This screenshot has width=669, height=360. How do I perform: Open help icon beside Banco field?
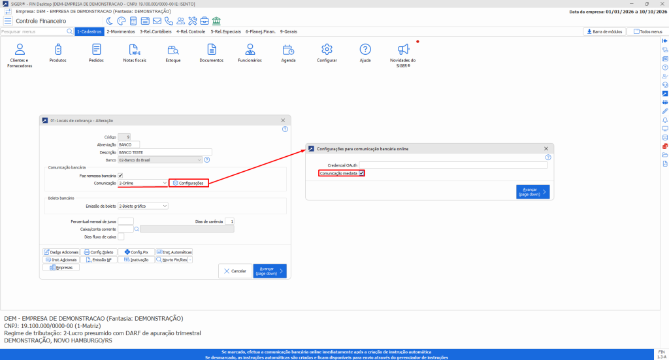point(207,160)
